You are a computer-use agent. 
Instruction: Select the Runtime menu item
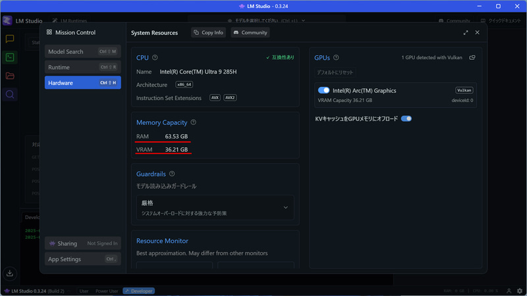coord(83,67)
